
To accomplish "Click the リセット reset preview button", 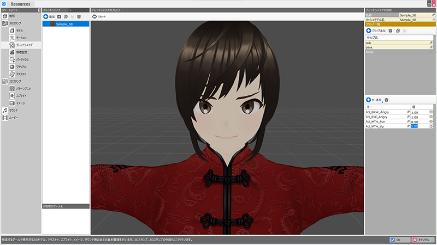I will click(99, 17).
